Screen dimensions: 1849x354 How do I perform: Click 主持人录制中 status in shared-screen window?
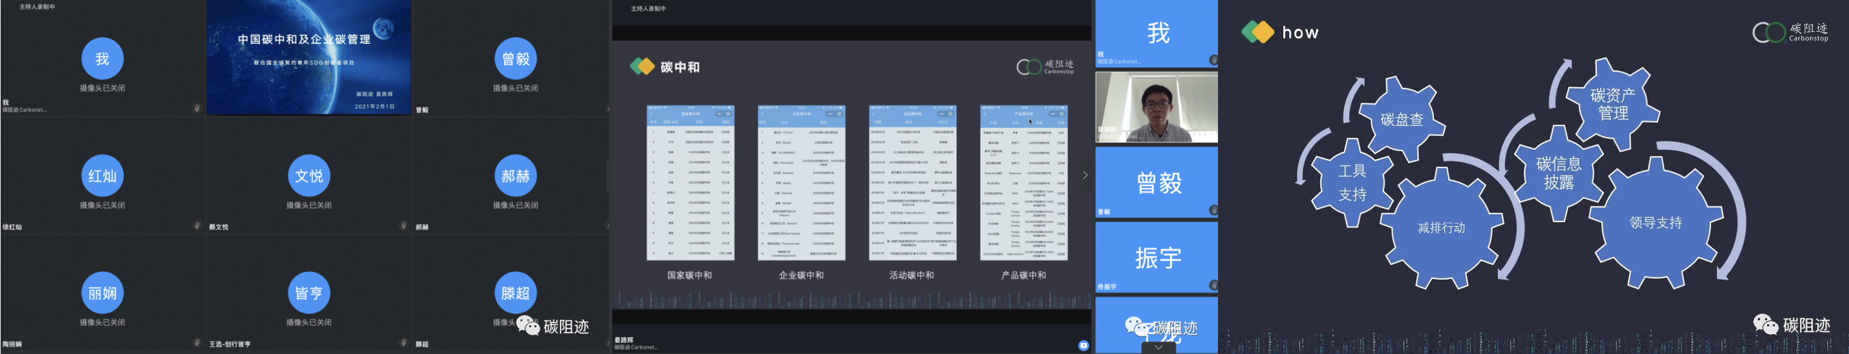point(649,8)
